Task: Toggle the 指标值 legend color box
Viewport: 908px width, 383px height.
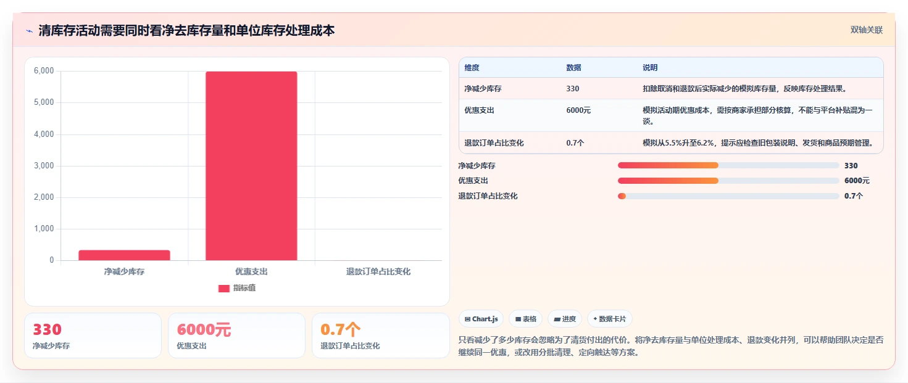Action: pyautogui.click(x=224, y=288)
